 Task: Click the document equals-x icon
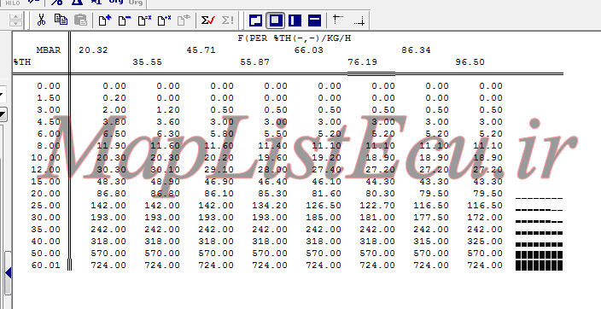tap(144, 20)
